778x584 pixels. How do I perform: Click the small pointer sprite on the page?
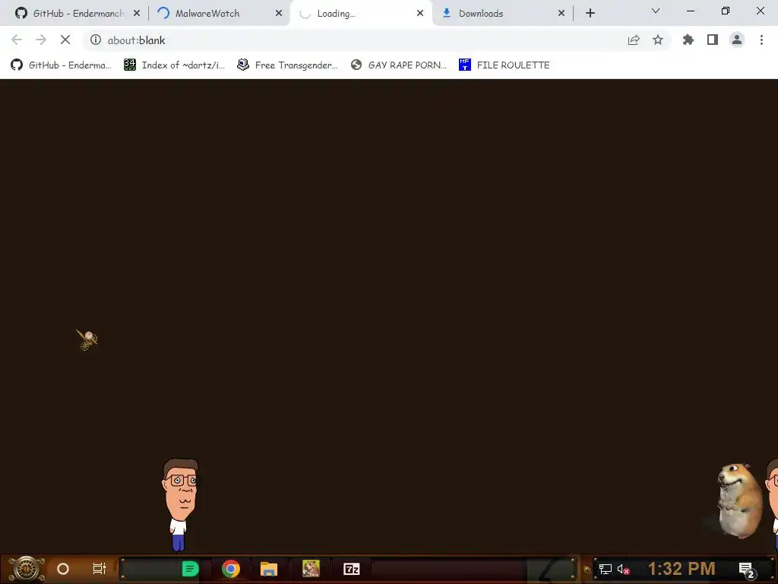pos(87,340)
